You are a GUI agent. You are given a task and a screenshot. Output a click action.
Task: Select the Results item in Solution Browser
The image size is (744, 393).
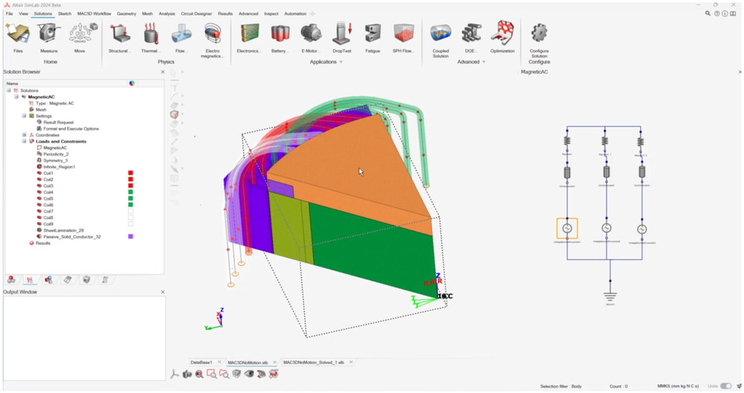point(42,243)
